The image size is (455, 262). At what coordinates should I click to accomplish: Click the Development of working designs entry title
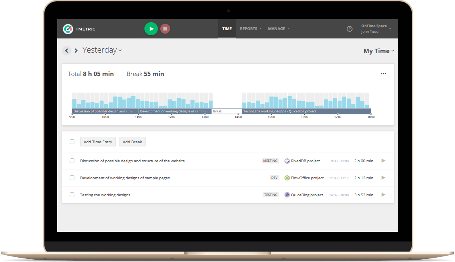click(125, 178)
